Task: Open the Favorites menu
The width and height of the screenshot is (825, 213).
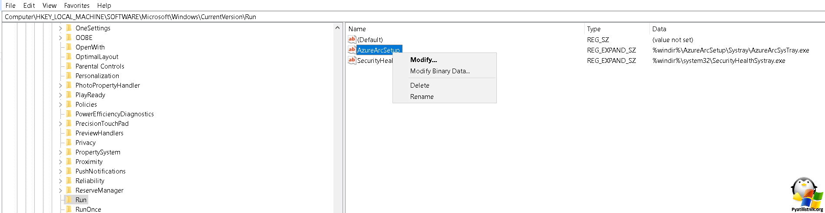Action: (77, 6)
